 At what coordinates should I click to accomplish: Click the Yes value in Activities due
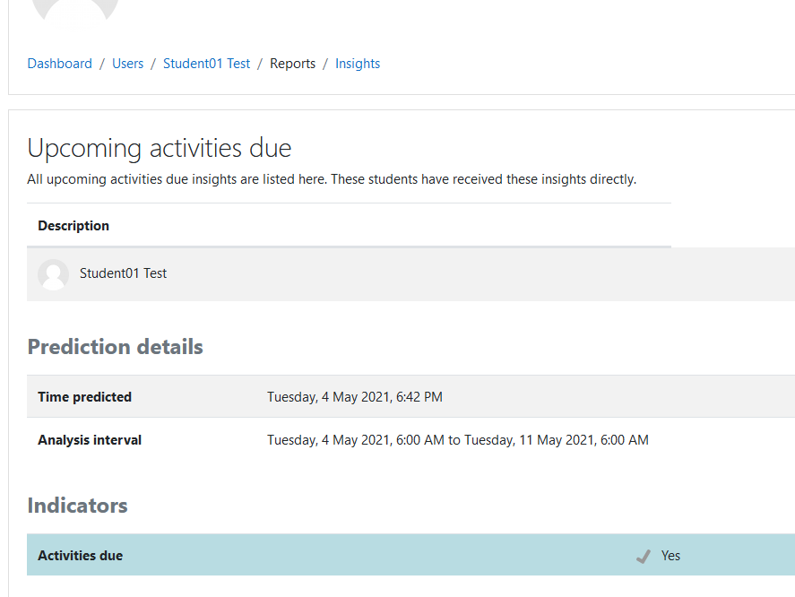(670, 556)
